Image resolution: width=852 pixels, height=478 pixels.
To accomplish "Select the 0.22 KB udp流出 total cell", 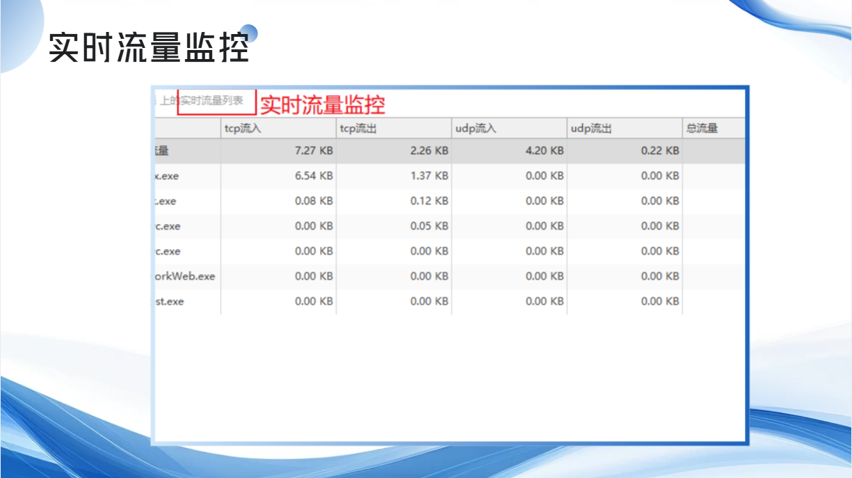I will [660, 151].
